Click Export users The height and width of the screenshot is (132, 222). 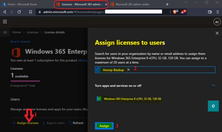pyautogui.click(x=53, y=123)
